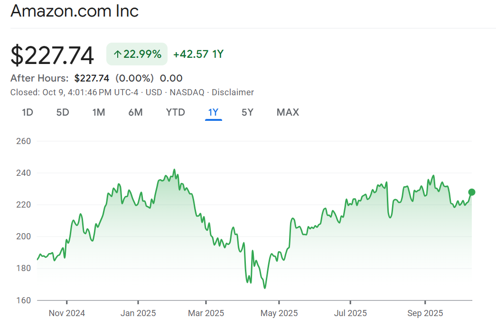Click the 260 y-axis label
496x327 pixels.
click(24, 141)
